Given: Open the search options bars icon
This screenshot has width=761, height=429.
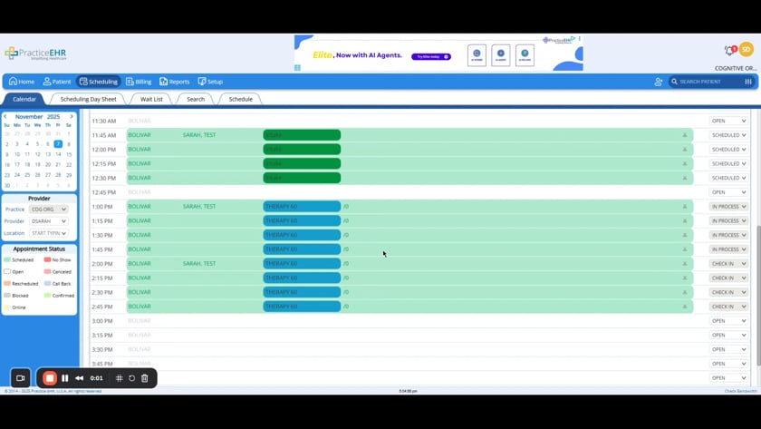Looking at the screenshot, I should point(748,82).
